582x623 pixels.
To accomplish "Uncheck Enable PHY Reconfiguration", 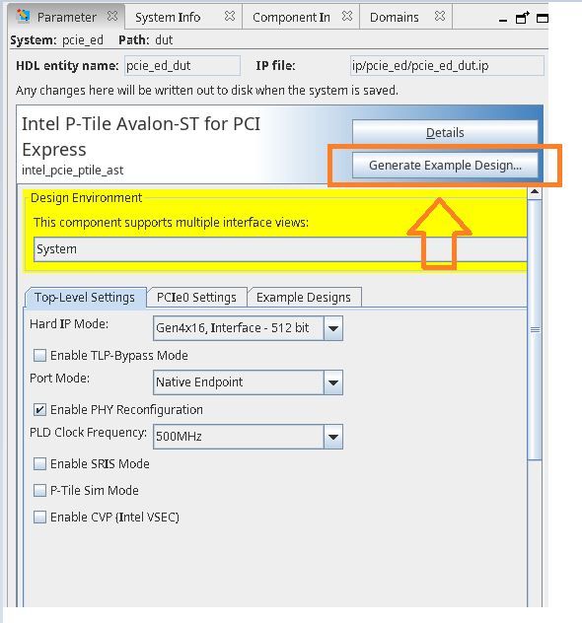I will [x=39, y=410].
